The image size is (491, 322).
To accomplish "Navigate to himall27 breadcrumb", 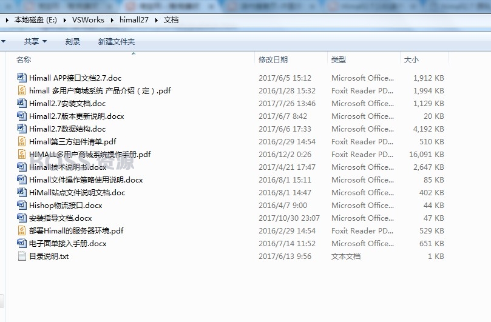I will (134, 20).
